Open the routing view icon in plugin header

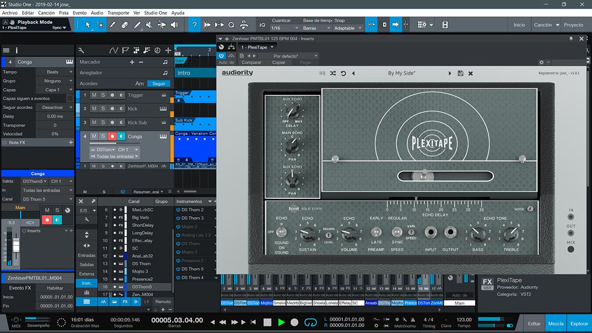point(231,47)
